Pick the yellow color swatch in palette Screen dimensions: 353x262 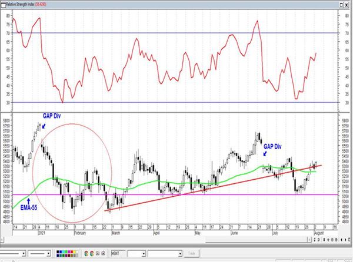75,252
